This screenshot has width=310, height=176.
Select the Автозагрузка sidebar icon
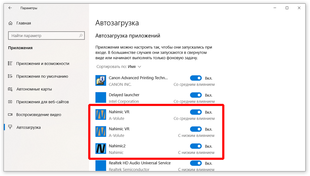pos(10,127)
